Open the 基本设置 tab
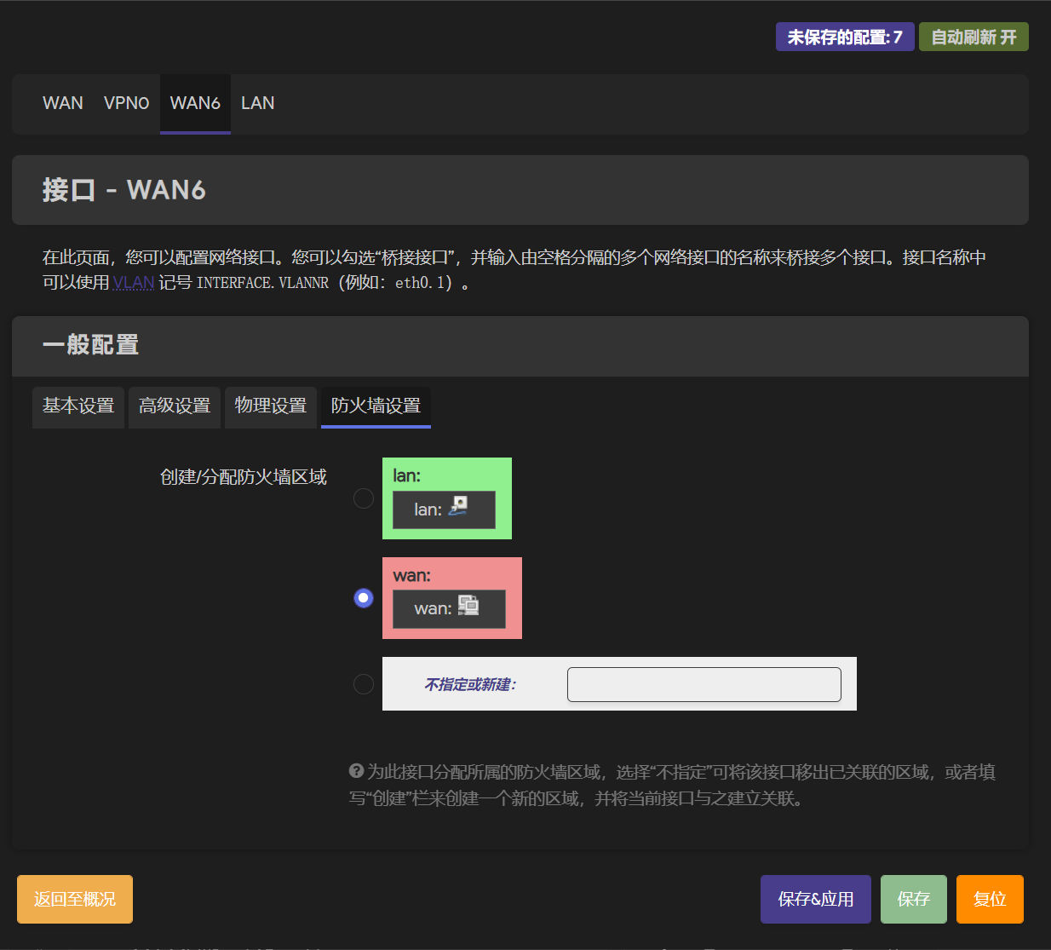 click(x=78, y=406)
